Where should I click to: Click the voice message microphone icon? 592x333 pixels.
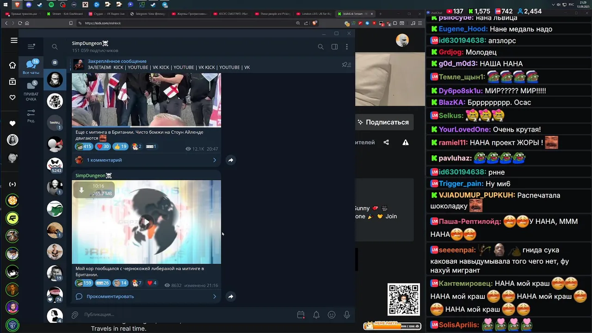(347, 315)
